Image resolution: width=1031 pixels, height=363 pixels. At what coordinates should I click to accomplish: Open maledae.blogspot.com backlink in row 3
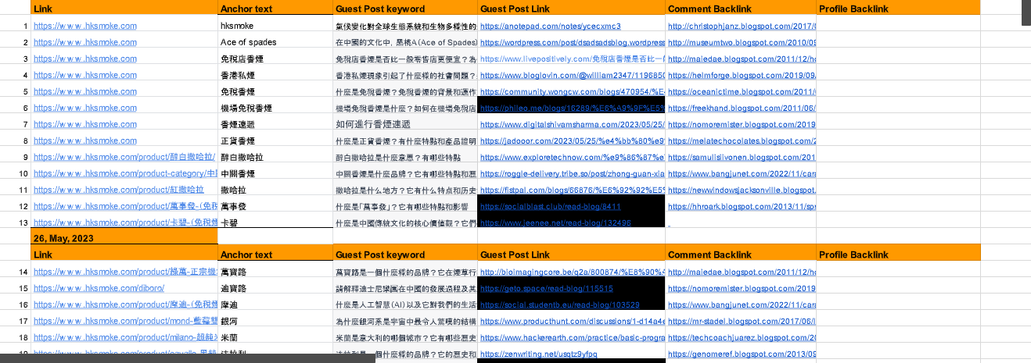tap(742, 59)
